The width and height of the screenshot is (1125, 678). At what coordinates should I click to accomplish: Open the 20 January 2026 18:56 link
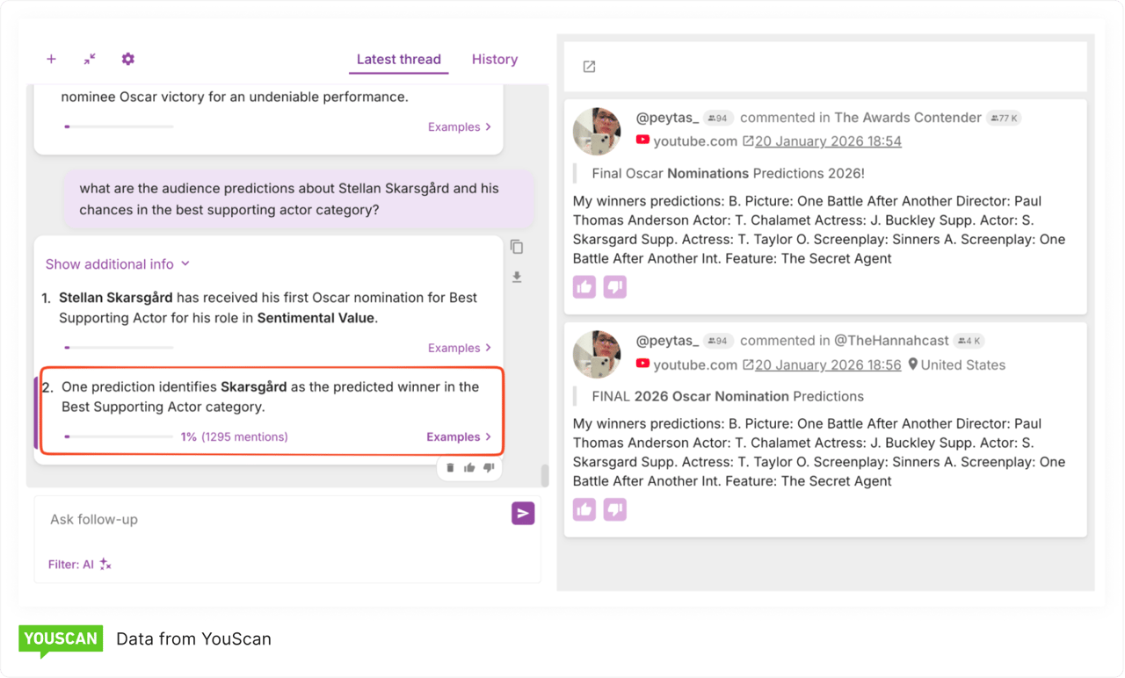pyautogui.click(x=827, y=364)
